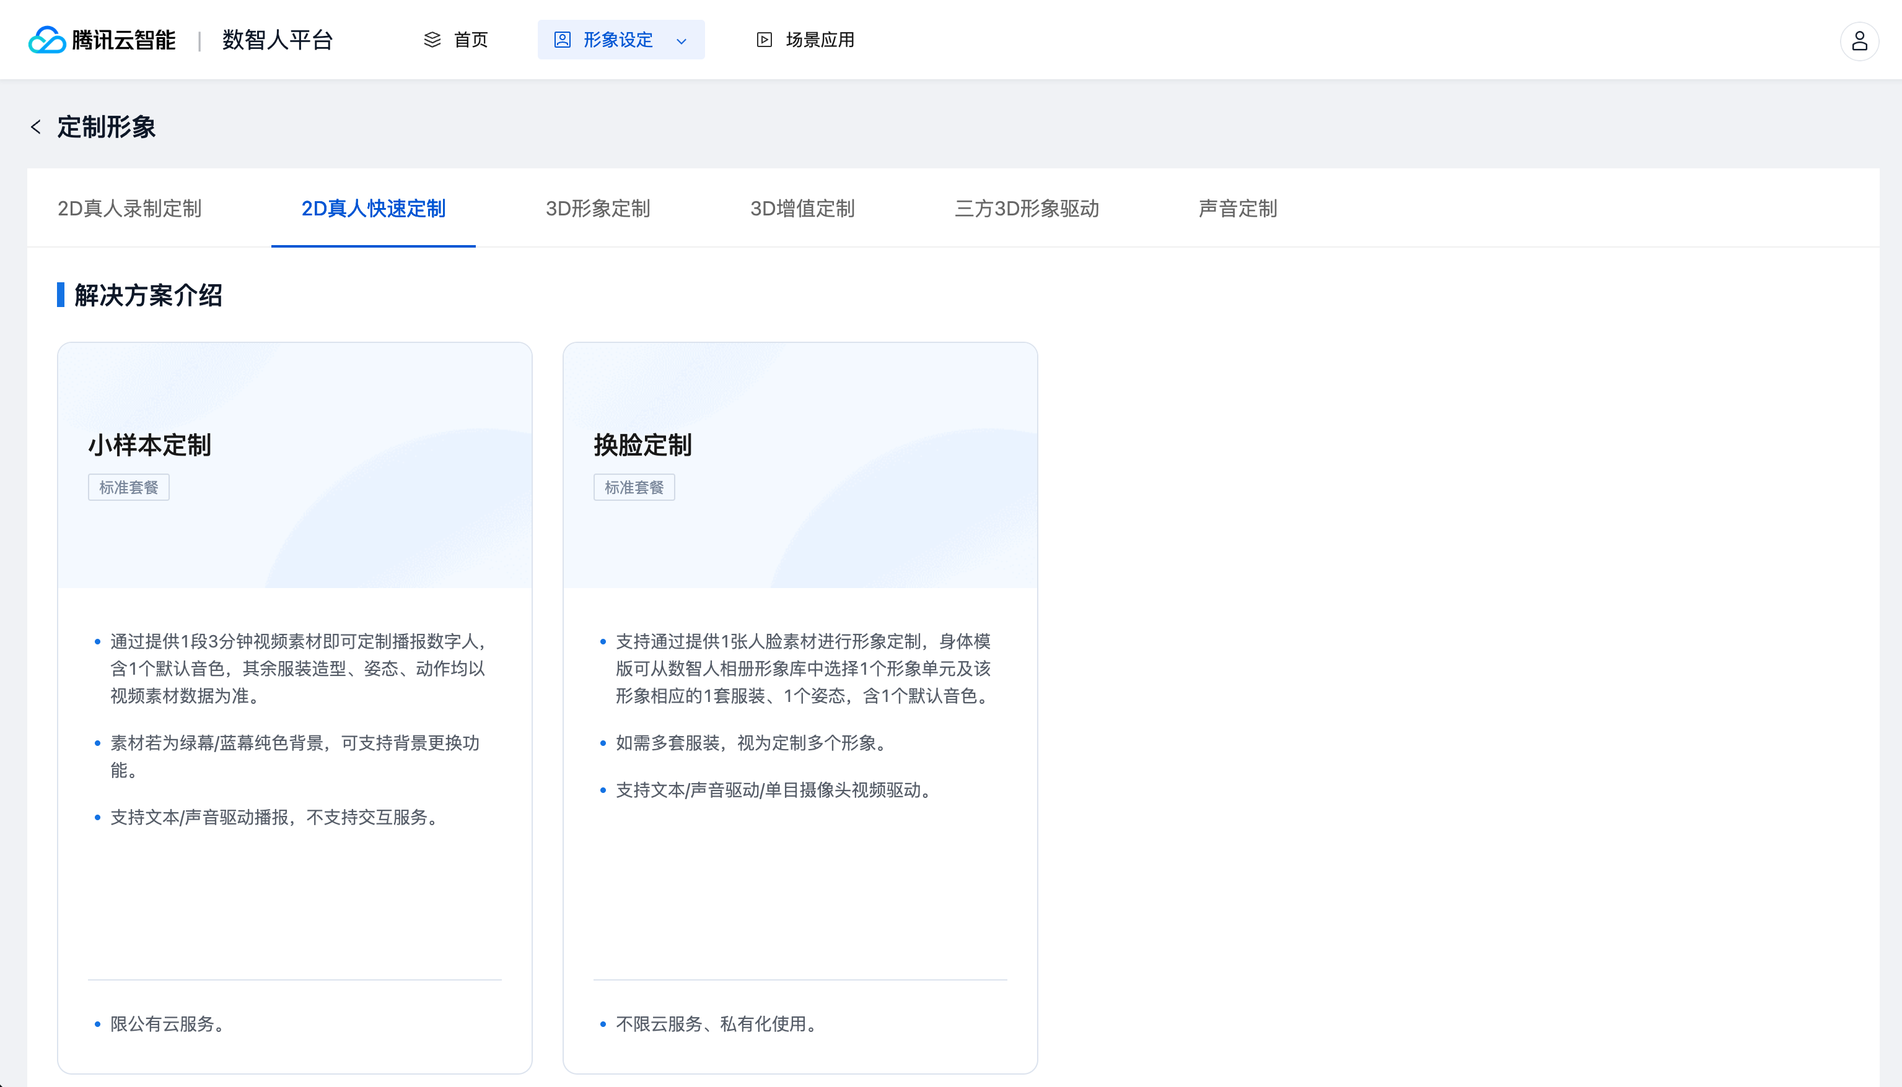This screenshot has width=1902, height=1087.
Task: Select the 换脸定制 card title
Action: (642, 445)
